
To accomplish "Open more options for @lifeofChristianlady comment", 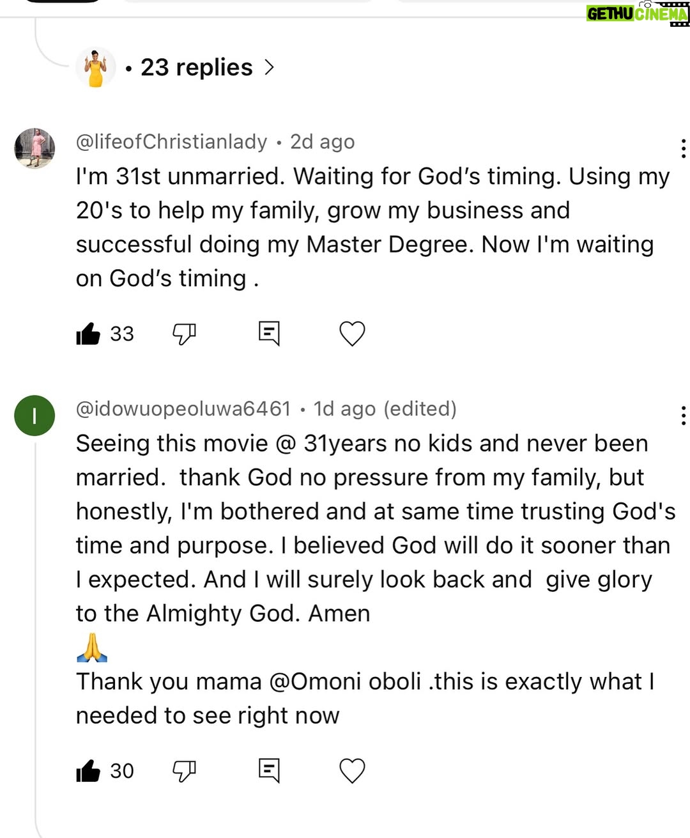I will click(x=683, y=149).
